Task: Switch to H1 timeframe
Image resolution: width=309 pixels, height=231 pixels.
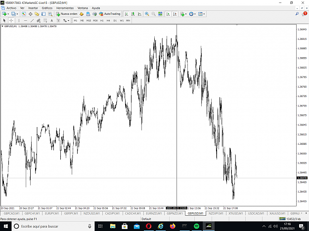Action: 102,21
